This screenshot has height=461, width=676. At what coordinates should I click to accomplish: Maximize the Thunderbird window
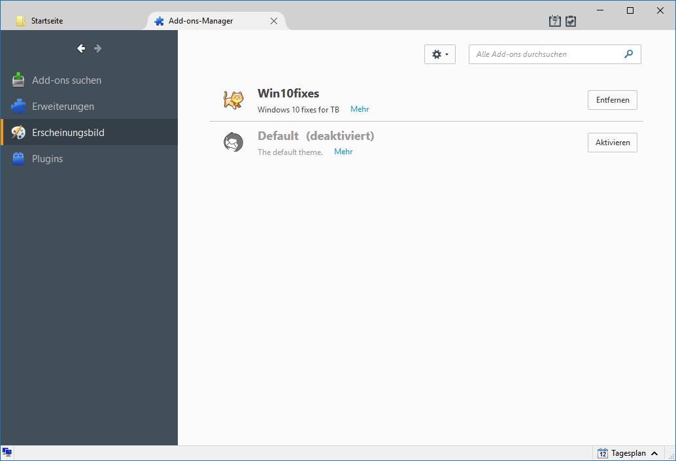(630, 10)
